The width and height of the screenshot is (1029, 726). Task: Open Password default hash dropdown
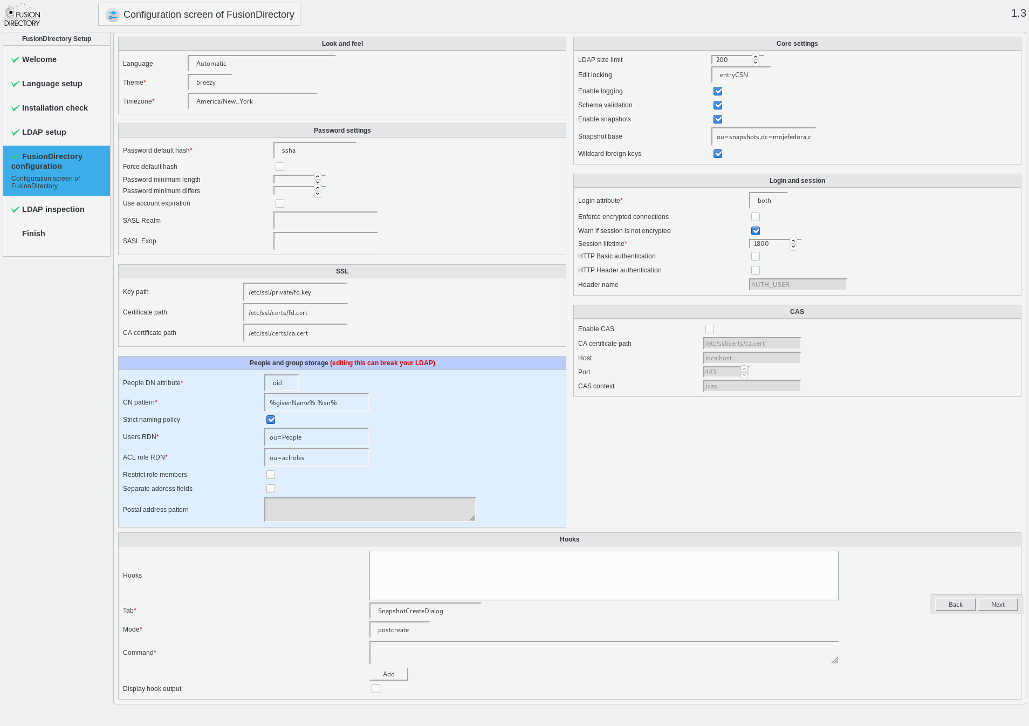315,150
